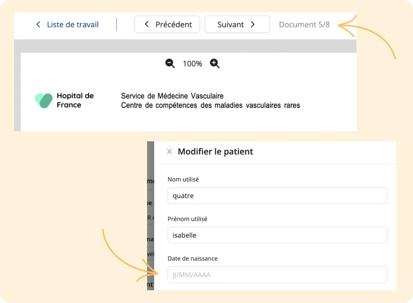The image size is (413, 303).
Task: Click the Nom utilisé field containing quatre
Action: point(277,195)
